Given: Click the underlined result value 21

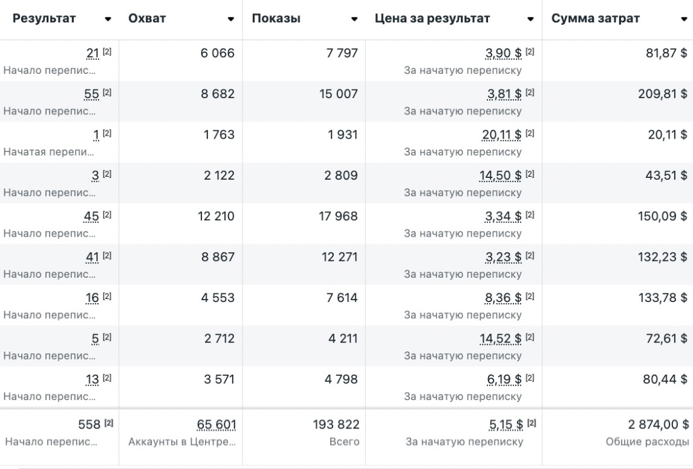Looking at the screenshot, I should pos(93,54).
